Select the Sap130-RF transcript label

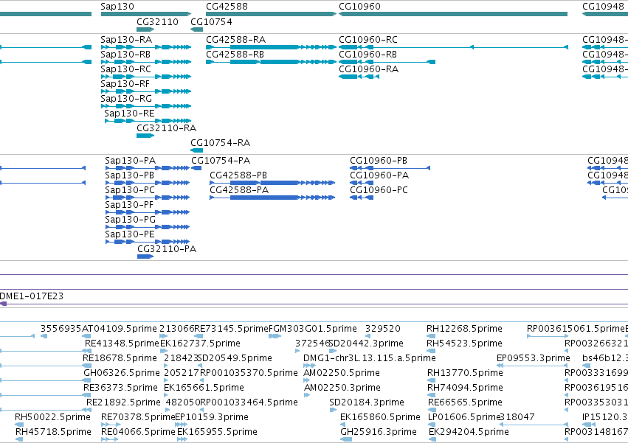[x=125, y=84]
